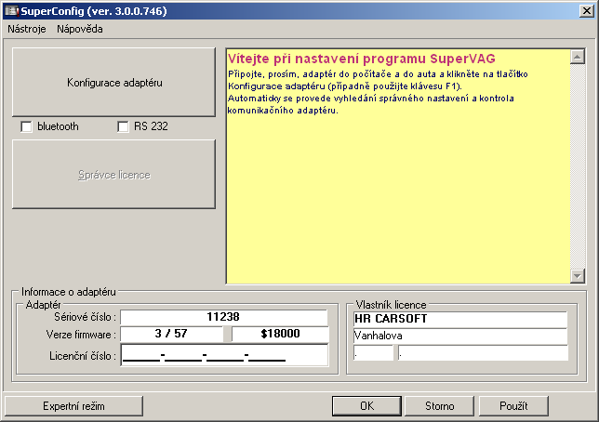Click the 'Verze firmware :' label

click(81, 335)
